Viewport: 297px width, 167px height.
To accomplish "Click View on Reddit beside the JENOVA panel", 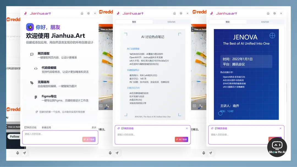I will [200, 29].
